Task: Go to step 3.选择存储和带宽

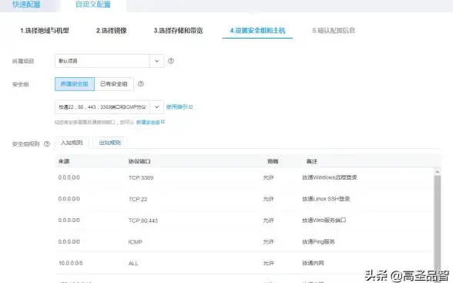Action: point(178,30)
